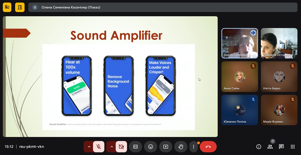
Task: Click the yellow door icon
Action: (x=20, y=7)
